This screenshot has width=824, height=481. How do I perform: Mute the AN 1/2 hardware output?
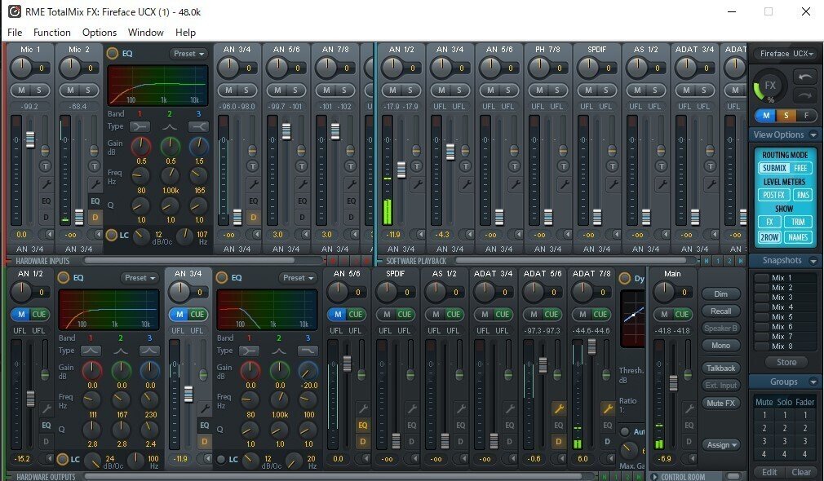pos(21,314)
